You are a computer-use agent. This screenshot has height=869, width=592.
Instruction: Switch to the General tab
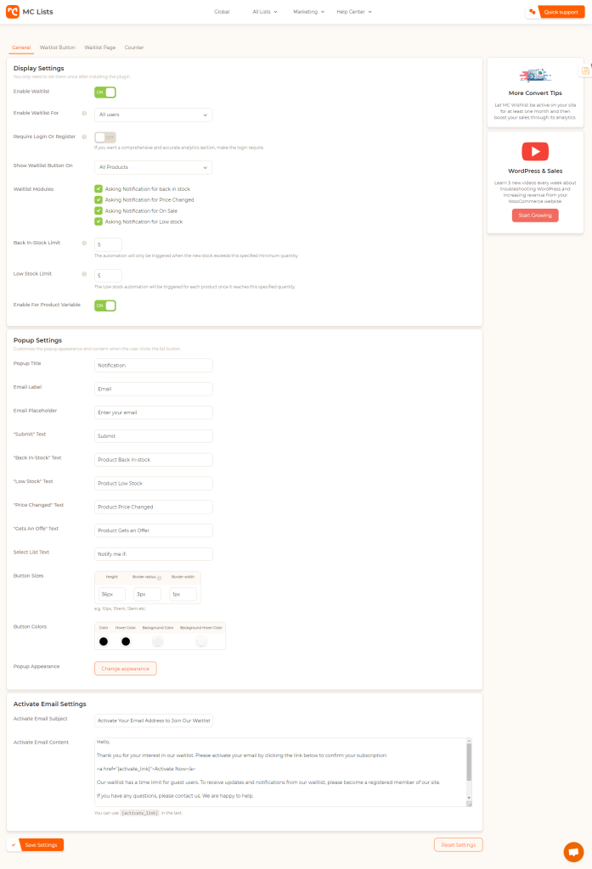[21, 48]
